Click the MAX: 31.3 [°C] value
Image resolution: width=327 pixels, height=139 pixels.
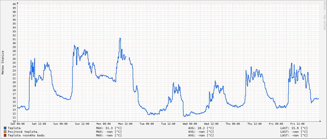pyautogui.click(x=109, y=128)
